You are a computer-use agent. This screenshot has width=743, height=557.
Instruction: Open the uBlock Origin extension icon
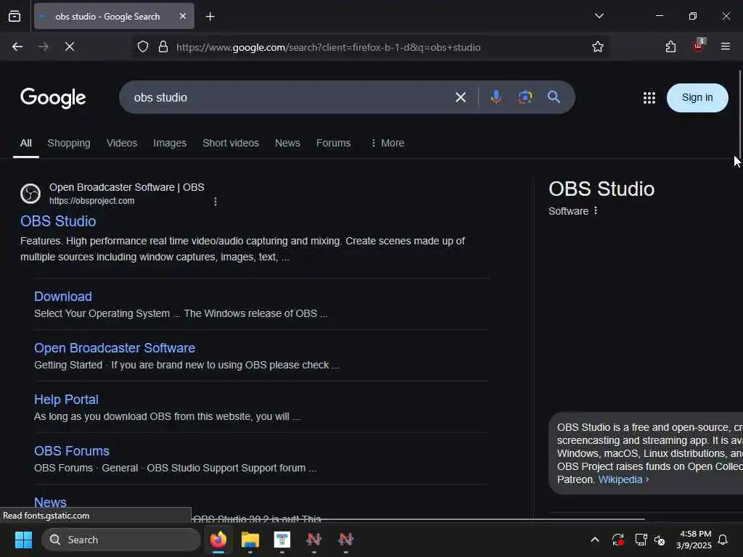pyautogui.click(x=698, y=46)
